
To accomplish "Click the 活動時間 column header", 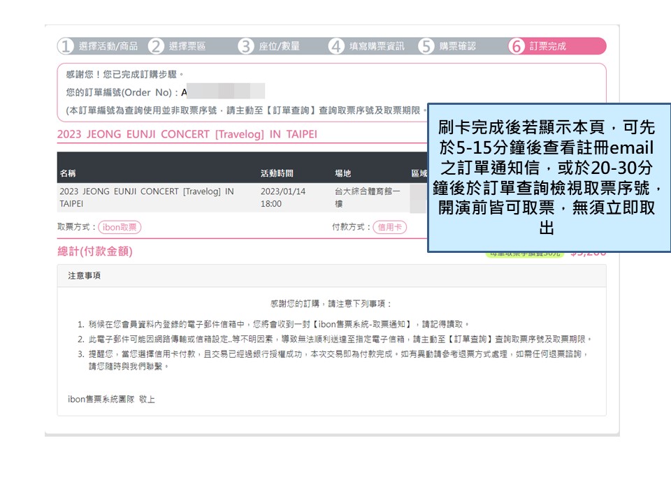I will click(277, 173).
